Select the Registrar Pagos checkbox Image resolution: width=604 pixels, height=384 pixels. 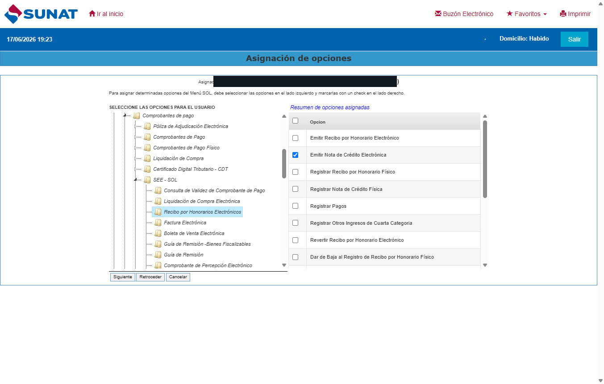click(295, 206)
